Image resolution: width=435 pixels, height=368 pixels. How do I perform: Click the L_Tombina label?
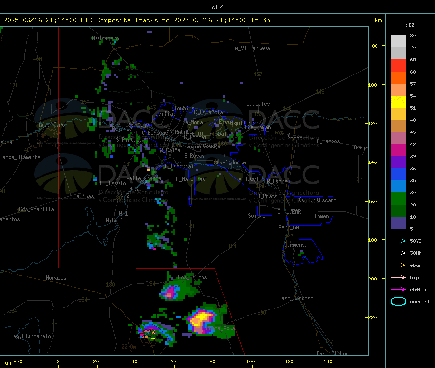[x=181, y=108]
